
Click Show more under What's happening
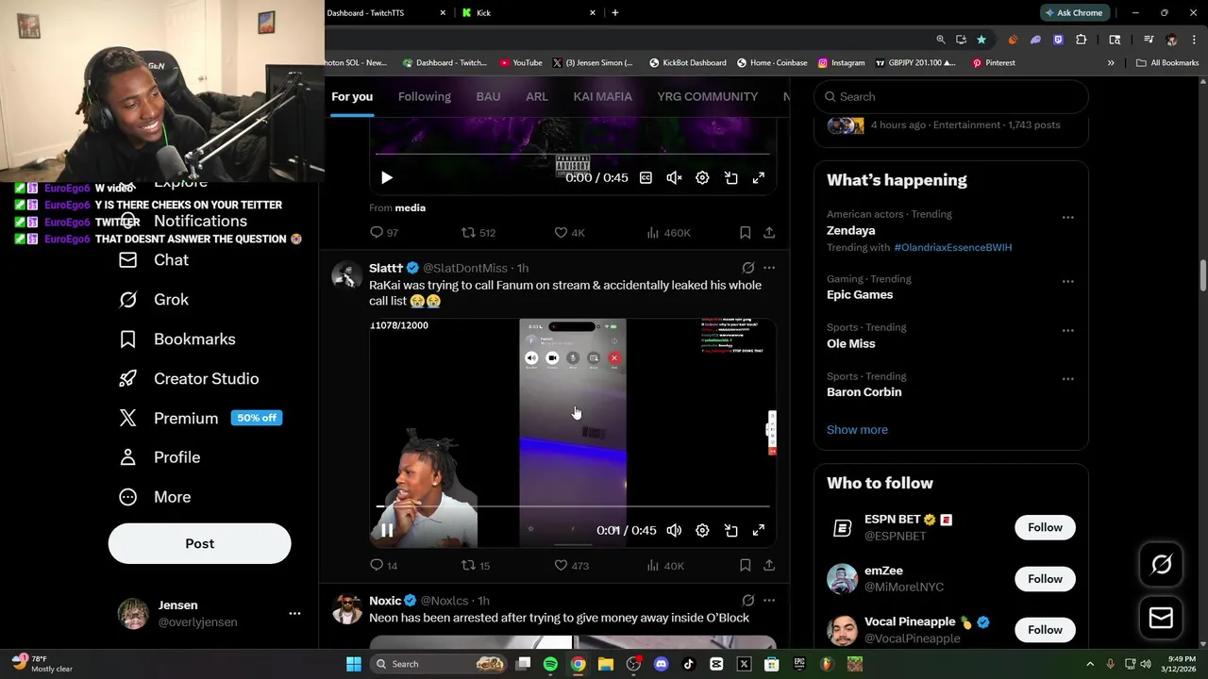pos(857,430)
